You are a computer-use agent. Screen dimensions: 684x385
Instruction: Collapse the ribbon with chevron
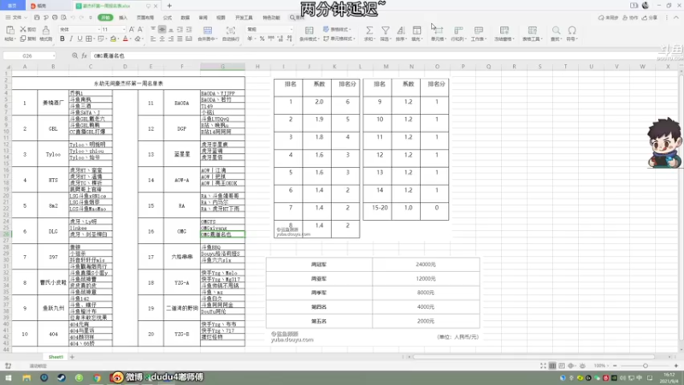676,17
